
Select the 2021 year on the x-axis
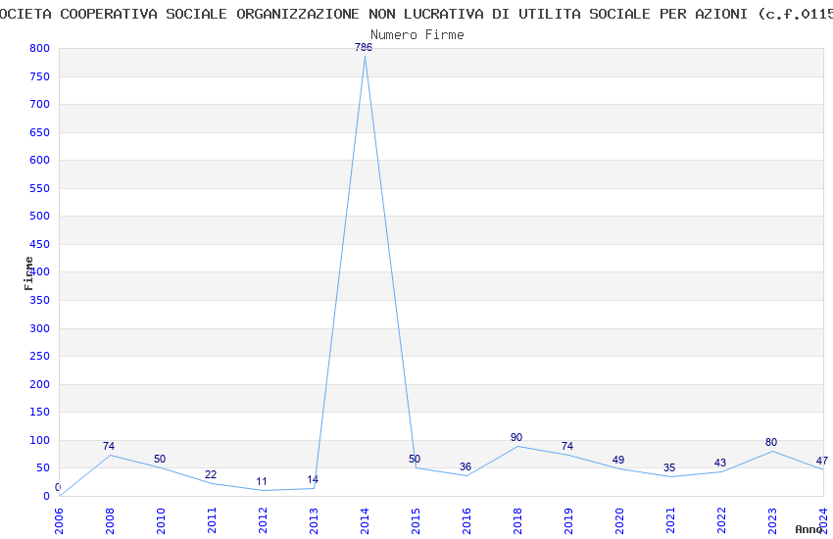[x=670, y=521]
